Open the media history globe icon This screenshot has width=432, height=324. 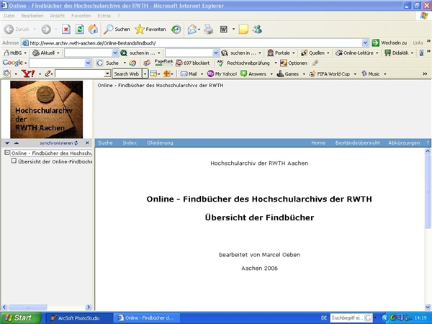click(x=176, y=30)
